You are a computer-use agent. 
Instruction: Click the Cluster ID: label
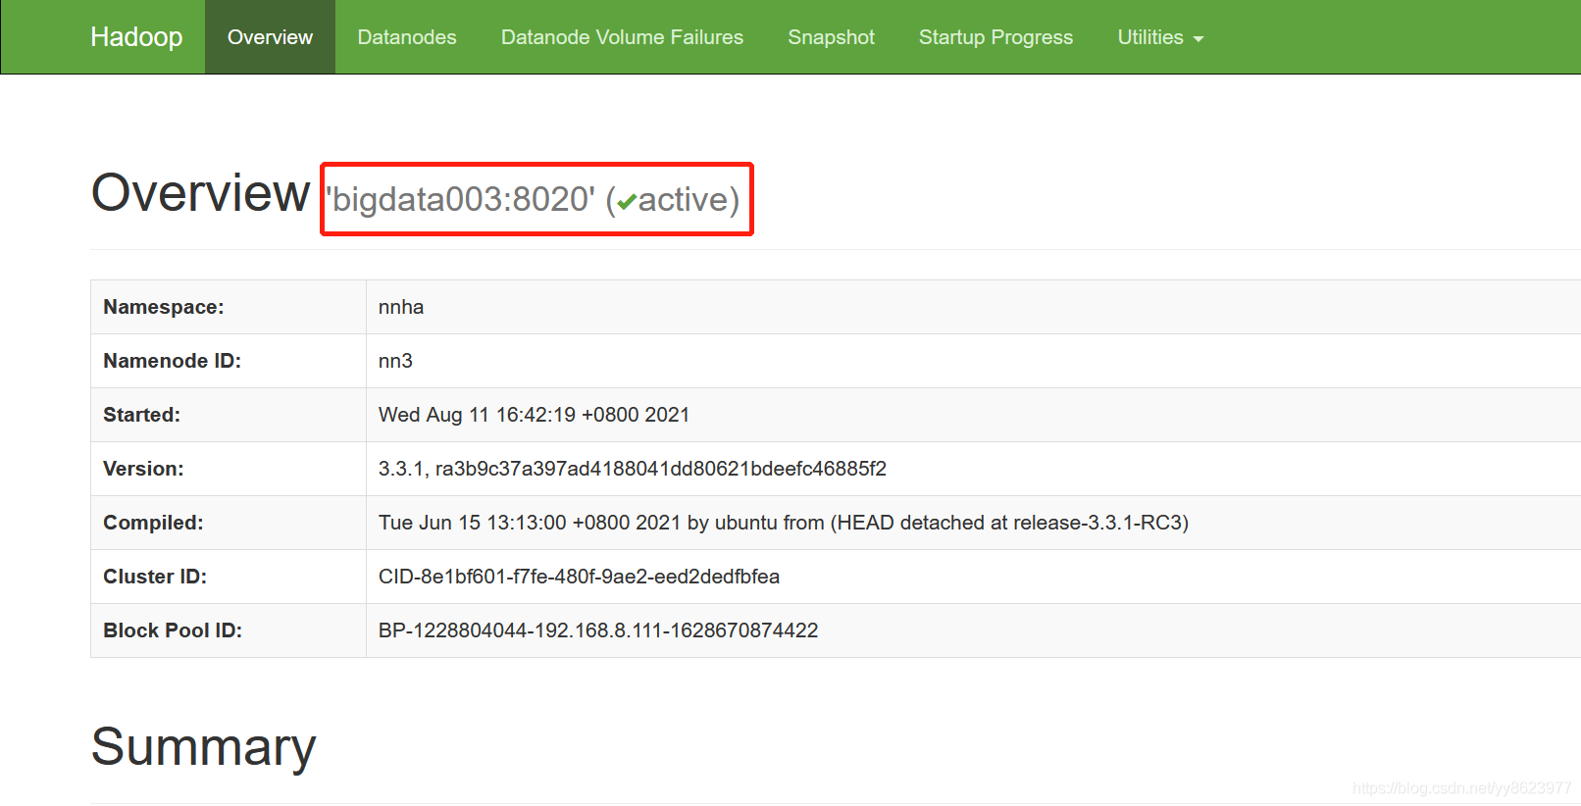coord(155,577)
